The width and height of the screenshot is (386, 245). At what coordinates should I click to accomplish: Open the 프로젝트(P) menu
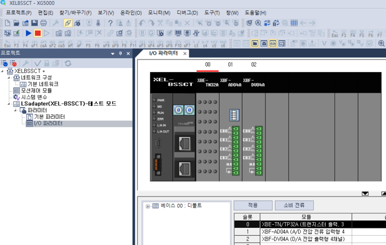[x=19, y=12]
